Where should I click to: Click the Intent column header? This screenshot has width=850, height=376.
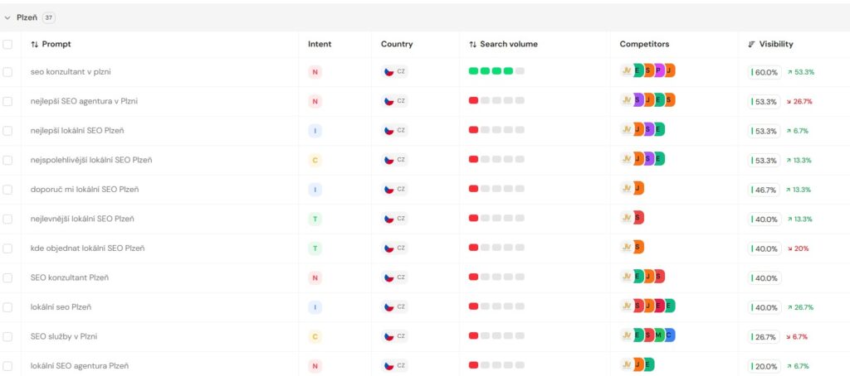tap(320, 45)
